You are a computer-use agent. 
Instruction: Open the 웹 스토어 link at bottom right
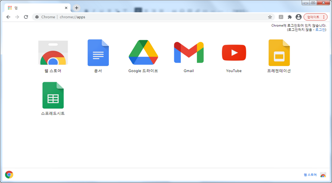click(310, 175)
